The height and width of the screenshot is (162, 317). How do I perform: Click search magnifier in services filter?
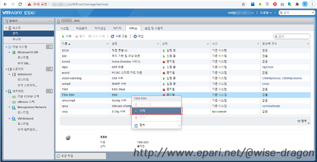point(276,36)
